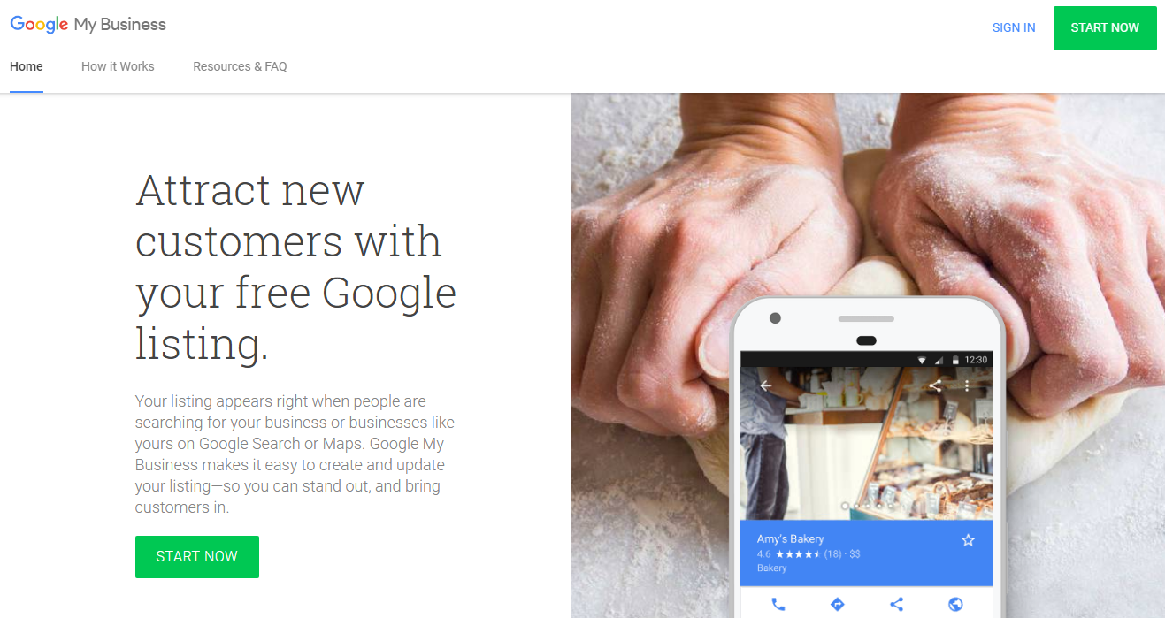Tap the back arrow on phone mockup
This screenshot has width=1165, height=618.
pyautogui.click(x=766, y=385)
